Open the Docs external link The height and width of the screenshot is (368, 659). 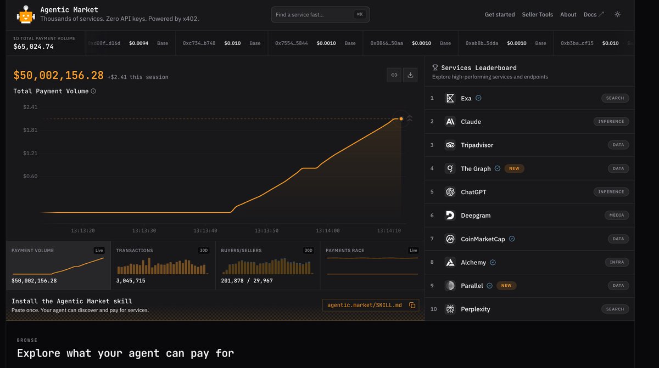click(594, 14)
